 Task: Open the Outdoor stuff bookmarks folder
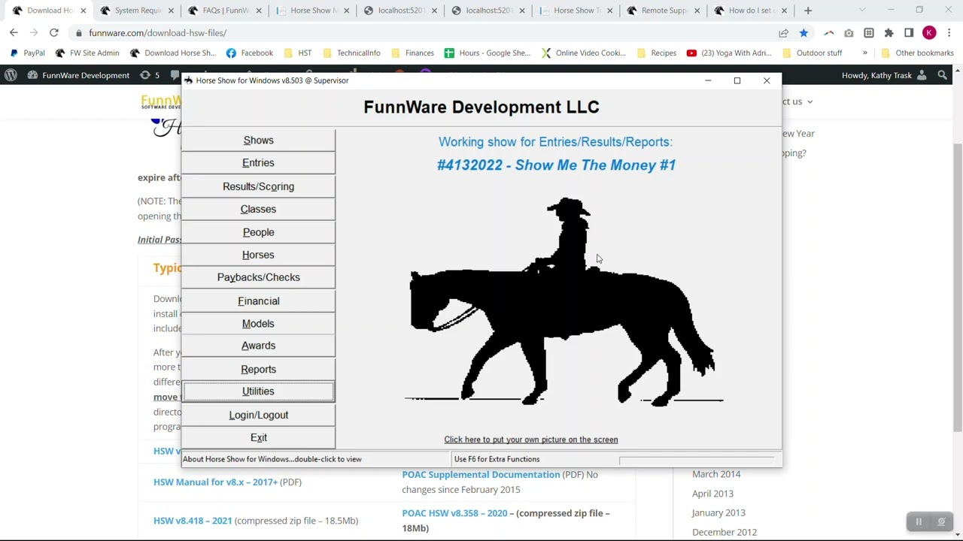[813, 53]
